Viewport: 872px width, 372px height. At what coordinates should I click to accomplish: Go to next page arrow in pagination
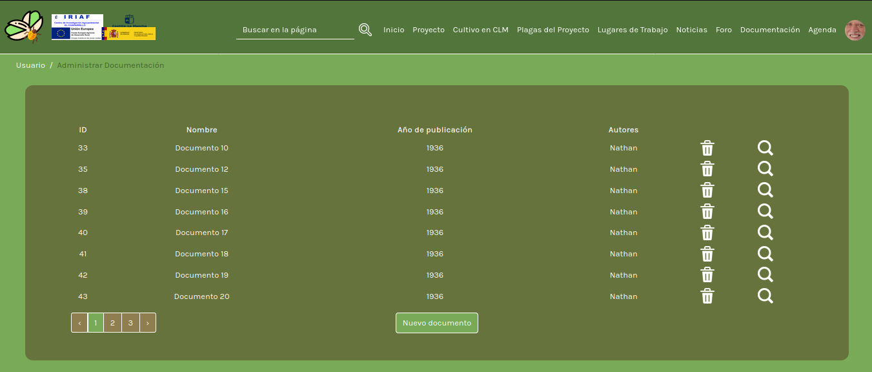[x=148, y=323]
